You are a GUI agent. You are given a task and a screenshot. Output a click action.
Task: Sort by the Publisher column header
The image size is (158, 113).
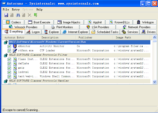point(94,38)
